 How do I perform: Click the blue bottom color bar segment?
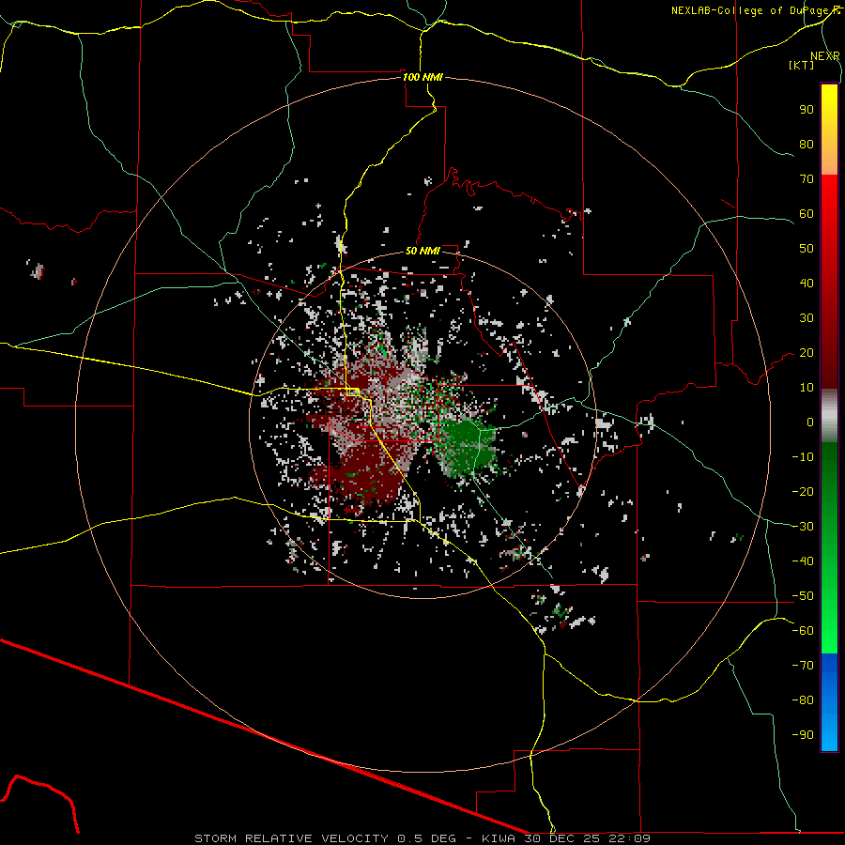(x=829, y=702)
